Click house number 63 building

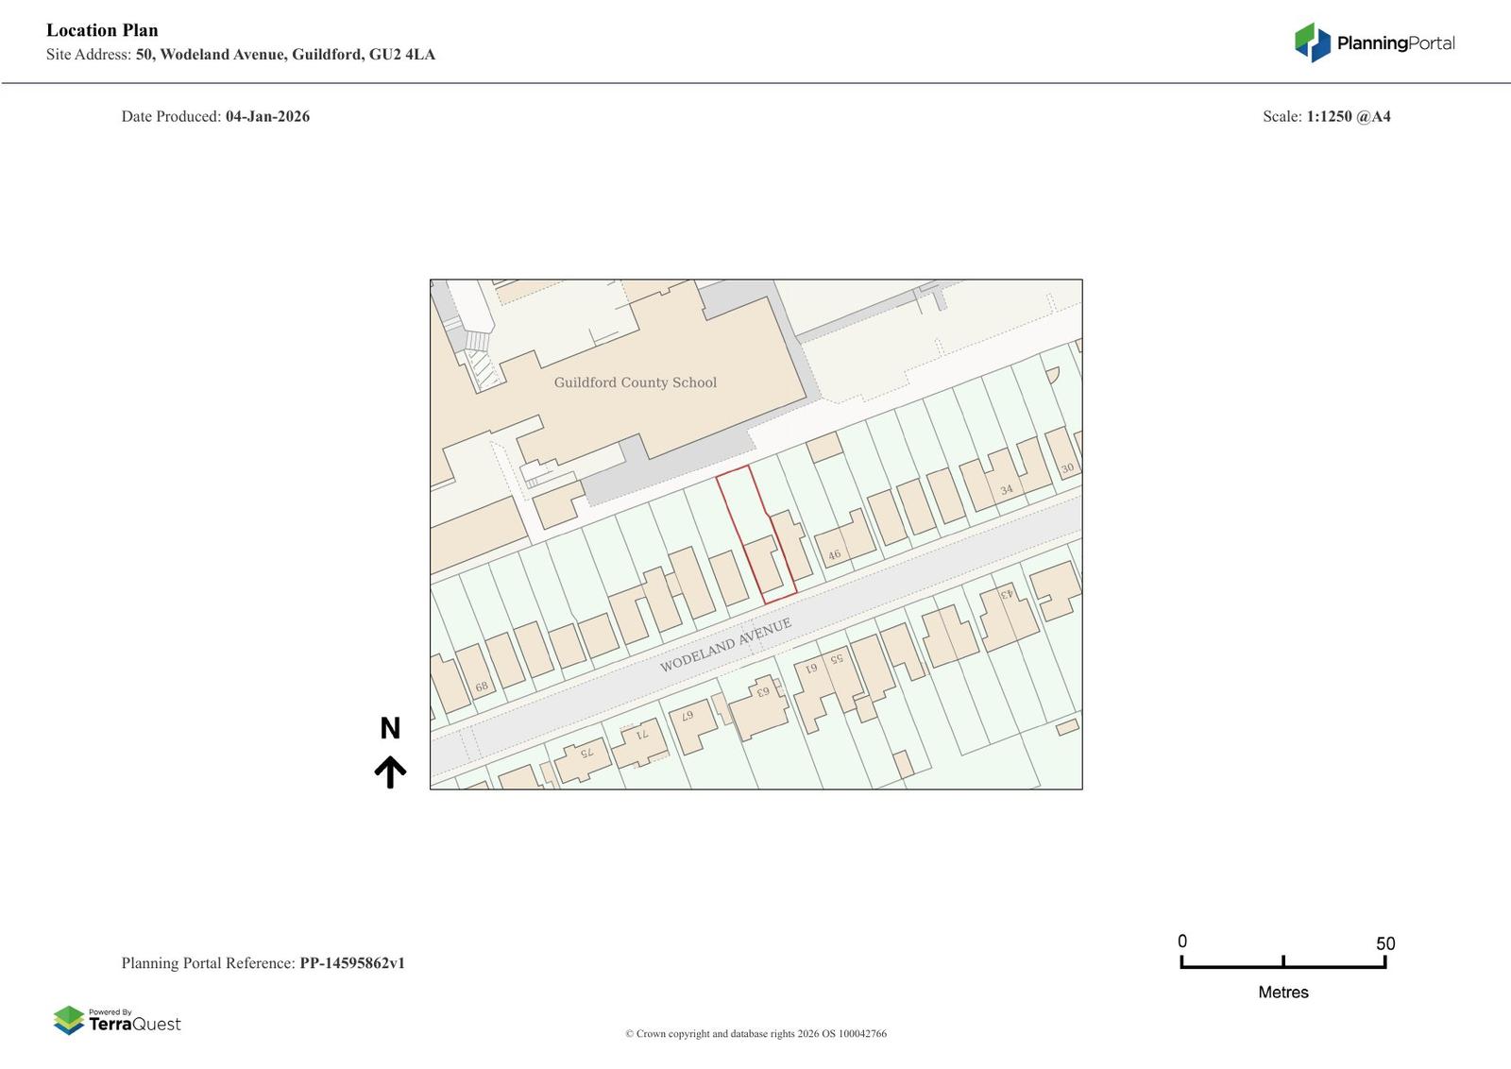pos(762,692)
